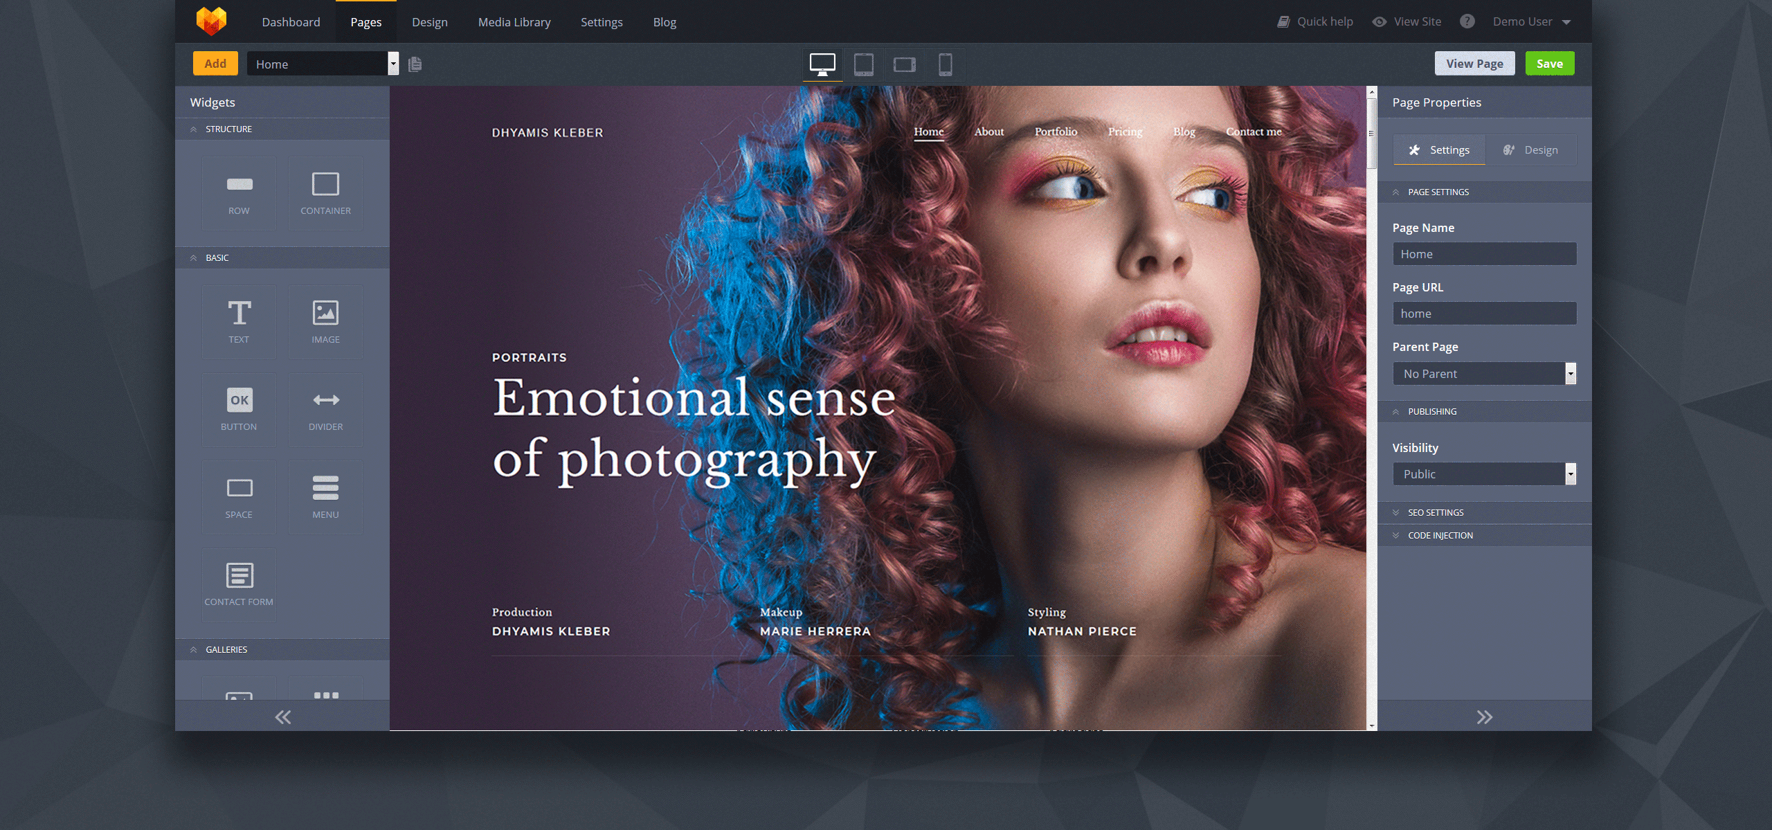Select the MARIE HERRERA makeup credit

click(815, 631)
